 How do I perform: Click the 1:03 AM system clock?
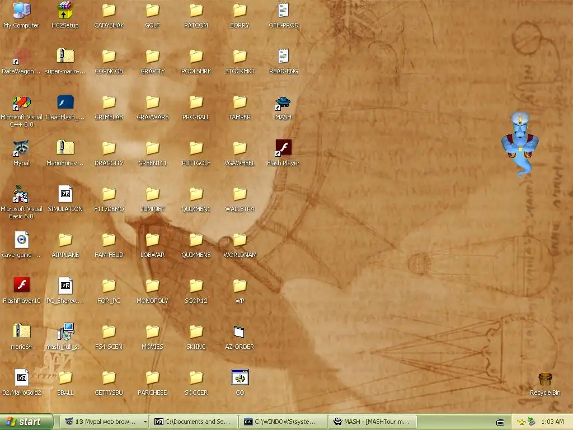(552, 422)
